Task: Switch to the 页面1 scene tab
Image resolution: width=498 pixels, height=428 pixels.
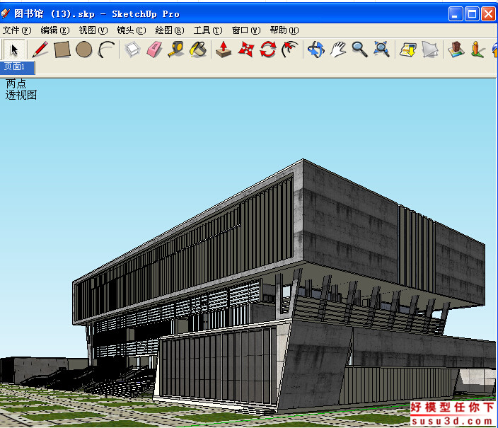Action: coord(17,66)
